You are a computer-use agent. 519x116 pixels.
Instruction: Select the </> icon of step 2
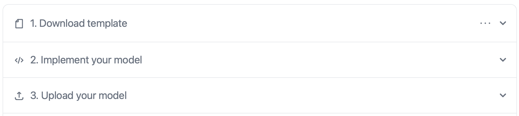click(19, 60)
